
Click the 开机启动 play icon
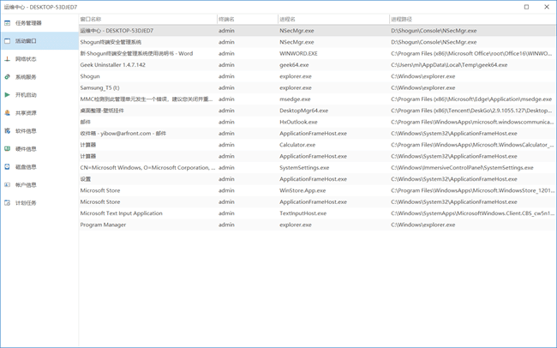(x=8, y=95)
